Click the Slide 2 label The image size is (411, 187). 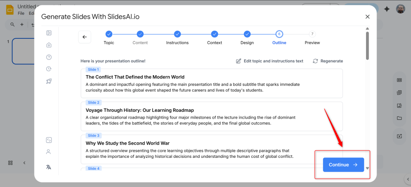pos(93,103)
